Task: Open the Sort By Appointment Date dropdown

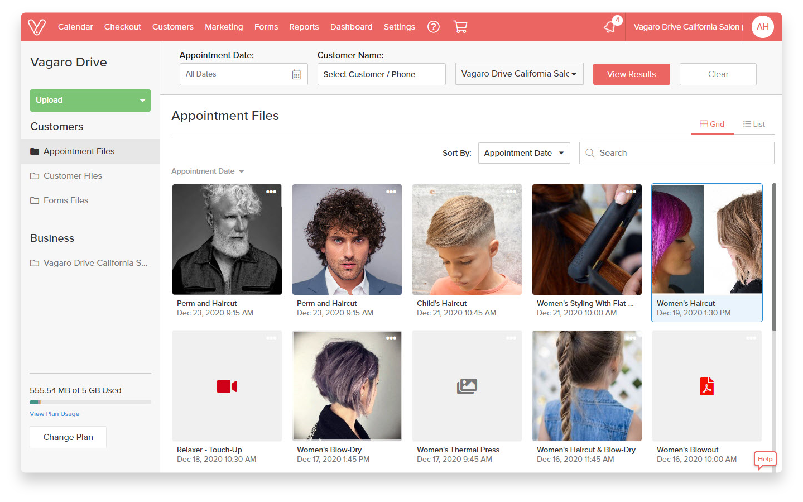Action: click(523, 152)
